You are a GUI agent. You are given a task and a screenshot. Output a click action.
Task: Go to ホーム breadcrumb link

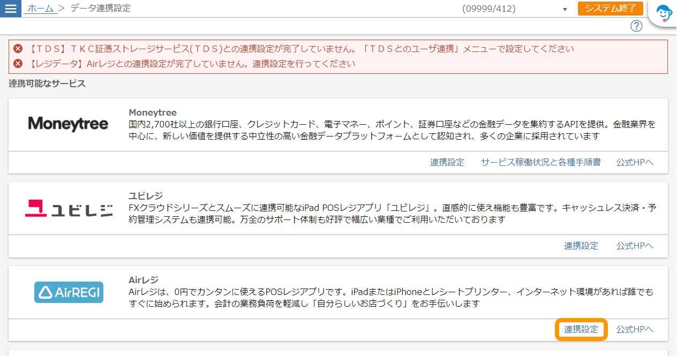tap(41, 9)
